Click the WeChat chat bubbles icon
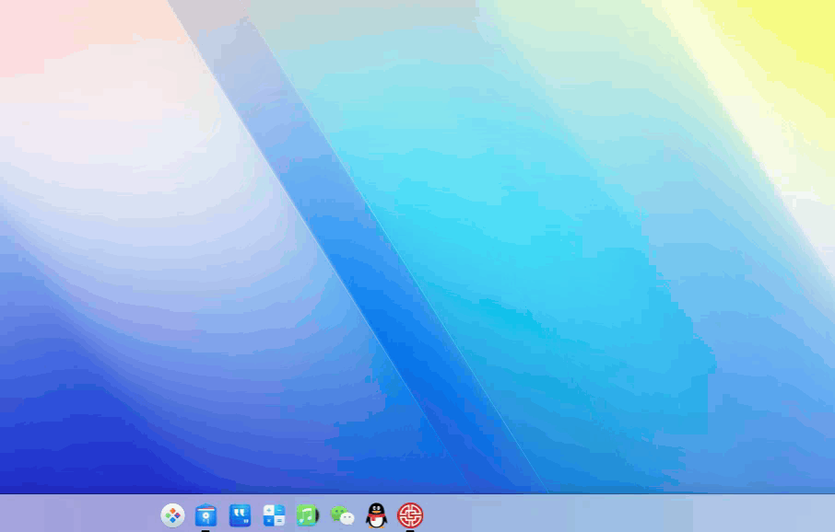 pyautogui.click(x=340, y=515)
